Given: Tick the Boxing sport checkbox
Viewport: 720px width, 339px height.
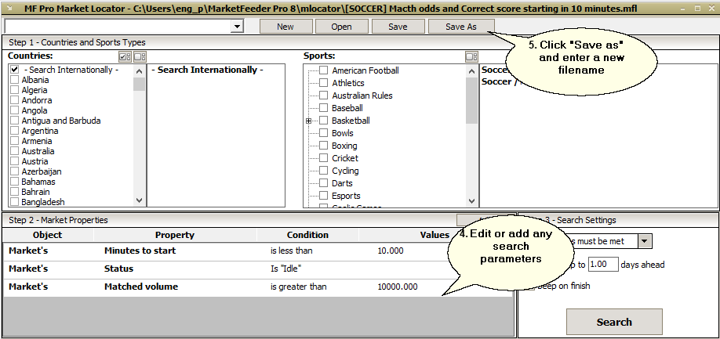Looking at the screenshot, I should pos(324,146).
